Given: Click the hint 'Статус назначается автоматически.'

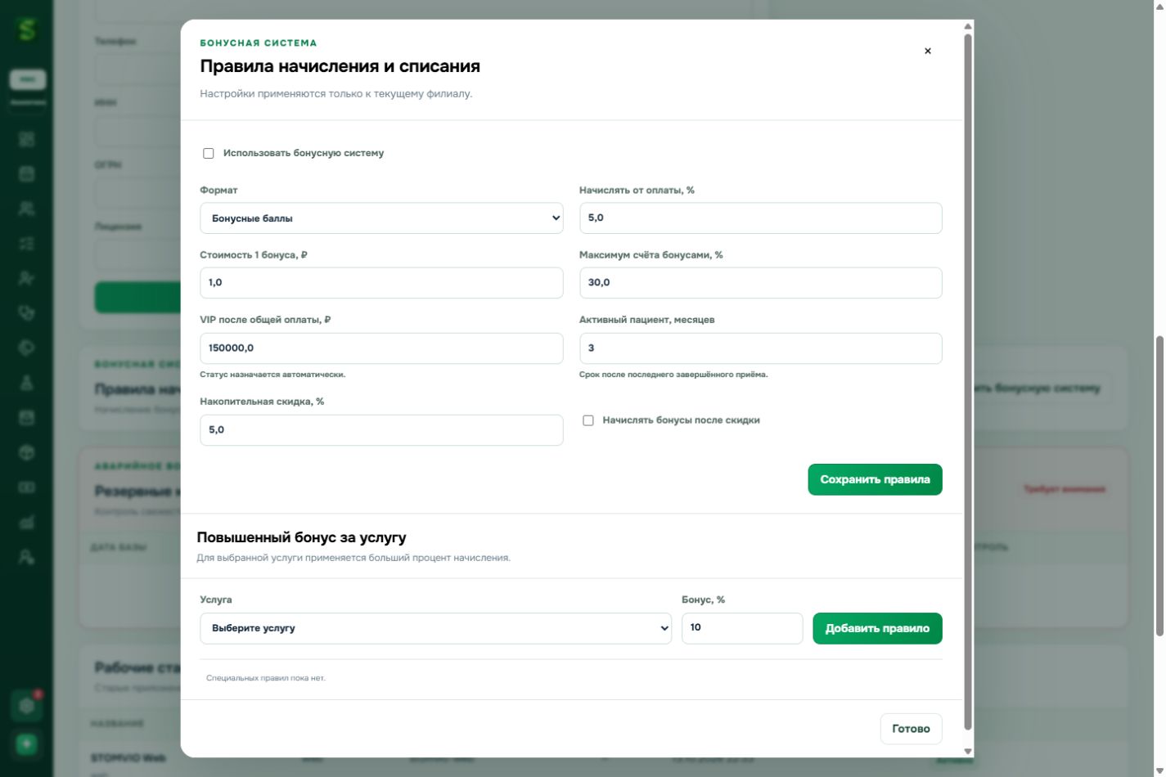Looking at the screenshot, I should point(272,375).
